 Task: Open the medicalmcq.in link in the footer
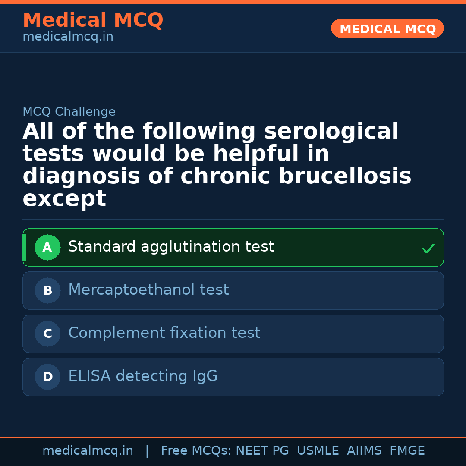point(88,451)
